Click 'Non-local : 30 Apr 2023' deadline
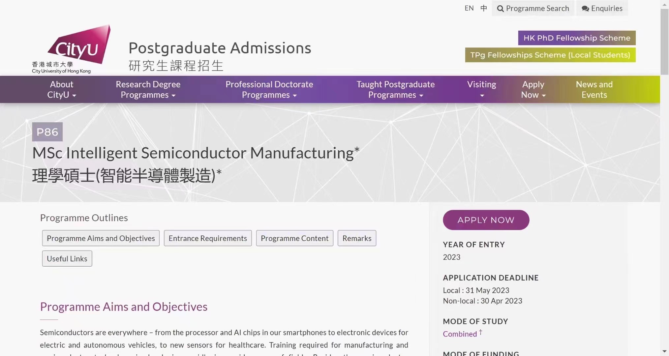The image size is (669, 356). (482, 301)
